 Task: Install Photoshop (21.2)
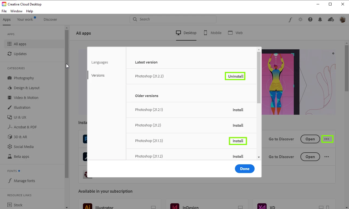238,126
